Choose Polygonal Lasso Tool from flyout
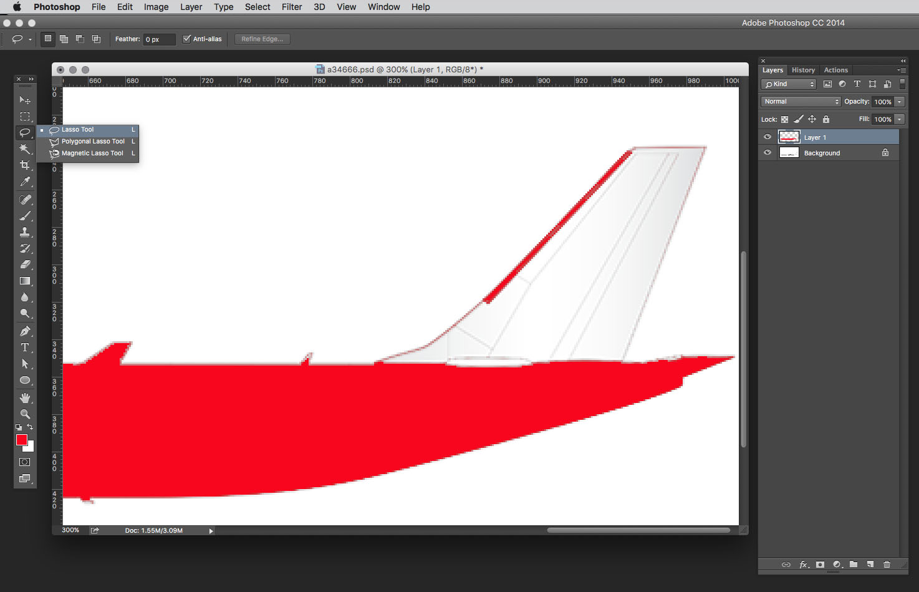Screen dimensions: 919x592 [x=92, y=142]
